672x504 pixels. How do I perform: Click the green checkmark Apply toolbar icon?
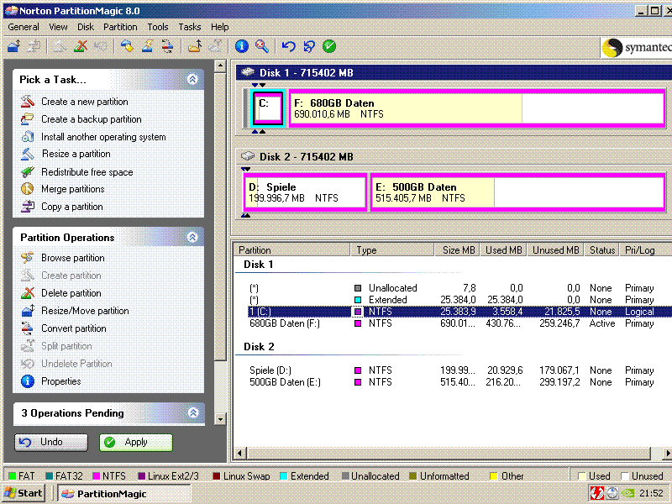pyautogui.click(x=329, y=46)
